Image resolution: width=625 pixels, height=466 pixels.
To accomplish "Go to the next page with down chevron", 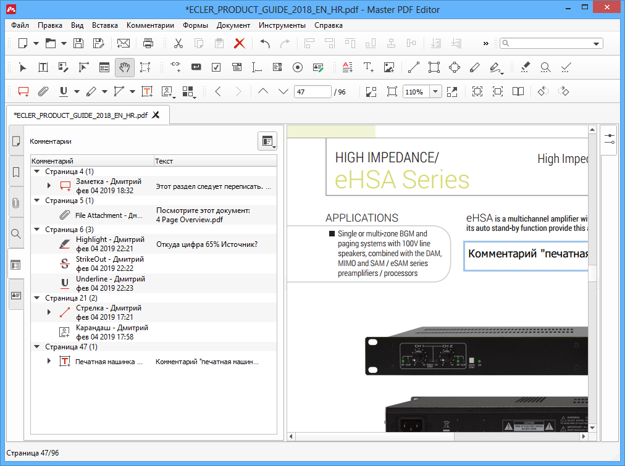I will (283, 91).
